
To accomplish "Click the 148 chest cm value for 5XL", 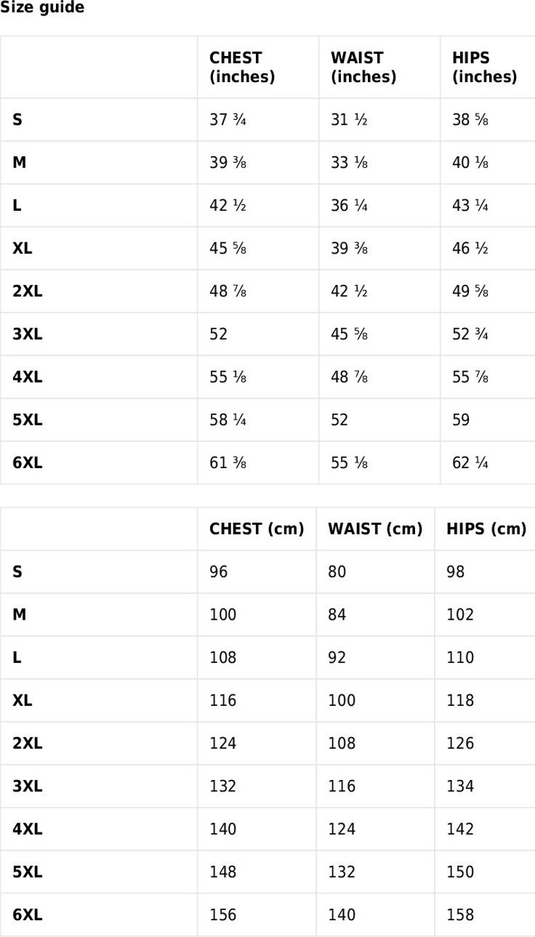I will tap(223, 873).
